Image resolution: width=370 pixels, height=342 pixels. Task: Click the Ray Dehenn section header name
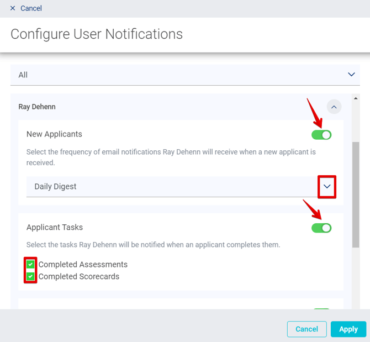[x=37, y=107]
